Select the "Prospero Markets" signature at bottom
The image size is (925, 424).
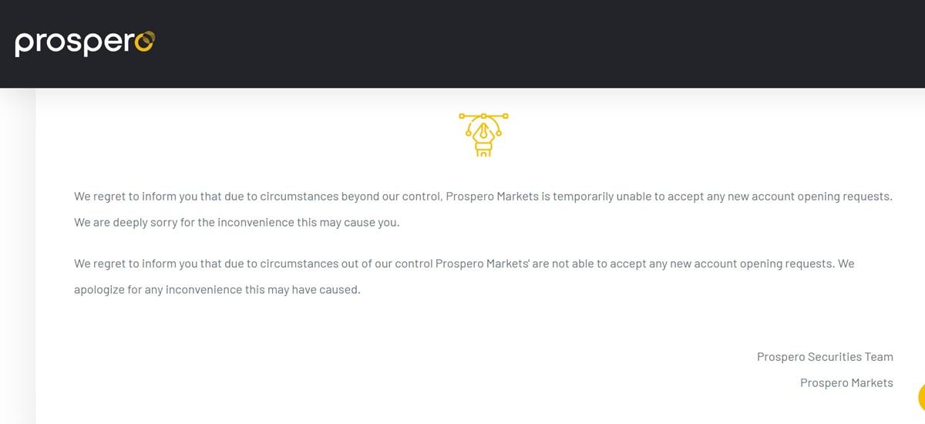pyautogui.click(x=846, y=383)
